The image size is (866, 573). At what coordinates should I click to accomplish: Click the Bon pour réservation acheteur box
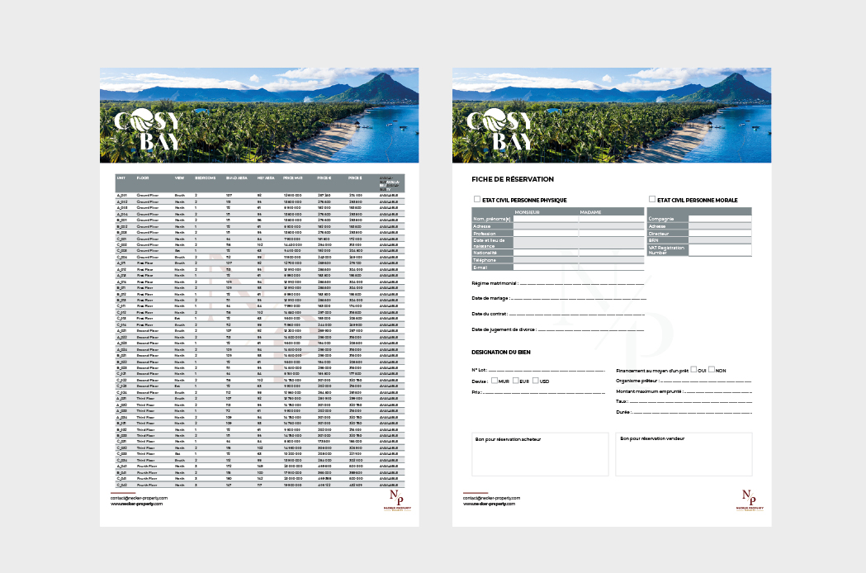pos(540,454)
